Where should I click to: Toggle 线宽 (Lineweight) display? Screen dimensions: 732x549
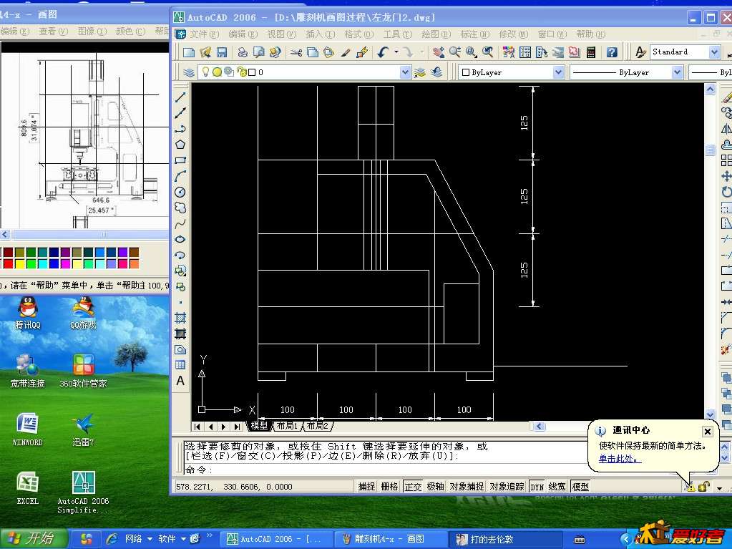point(557,487)
